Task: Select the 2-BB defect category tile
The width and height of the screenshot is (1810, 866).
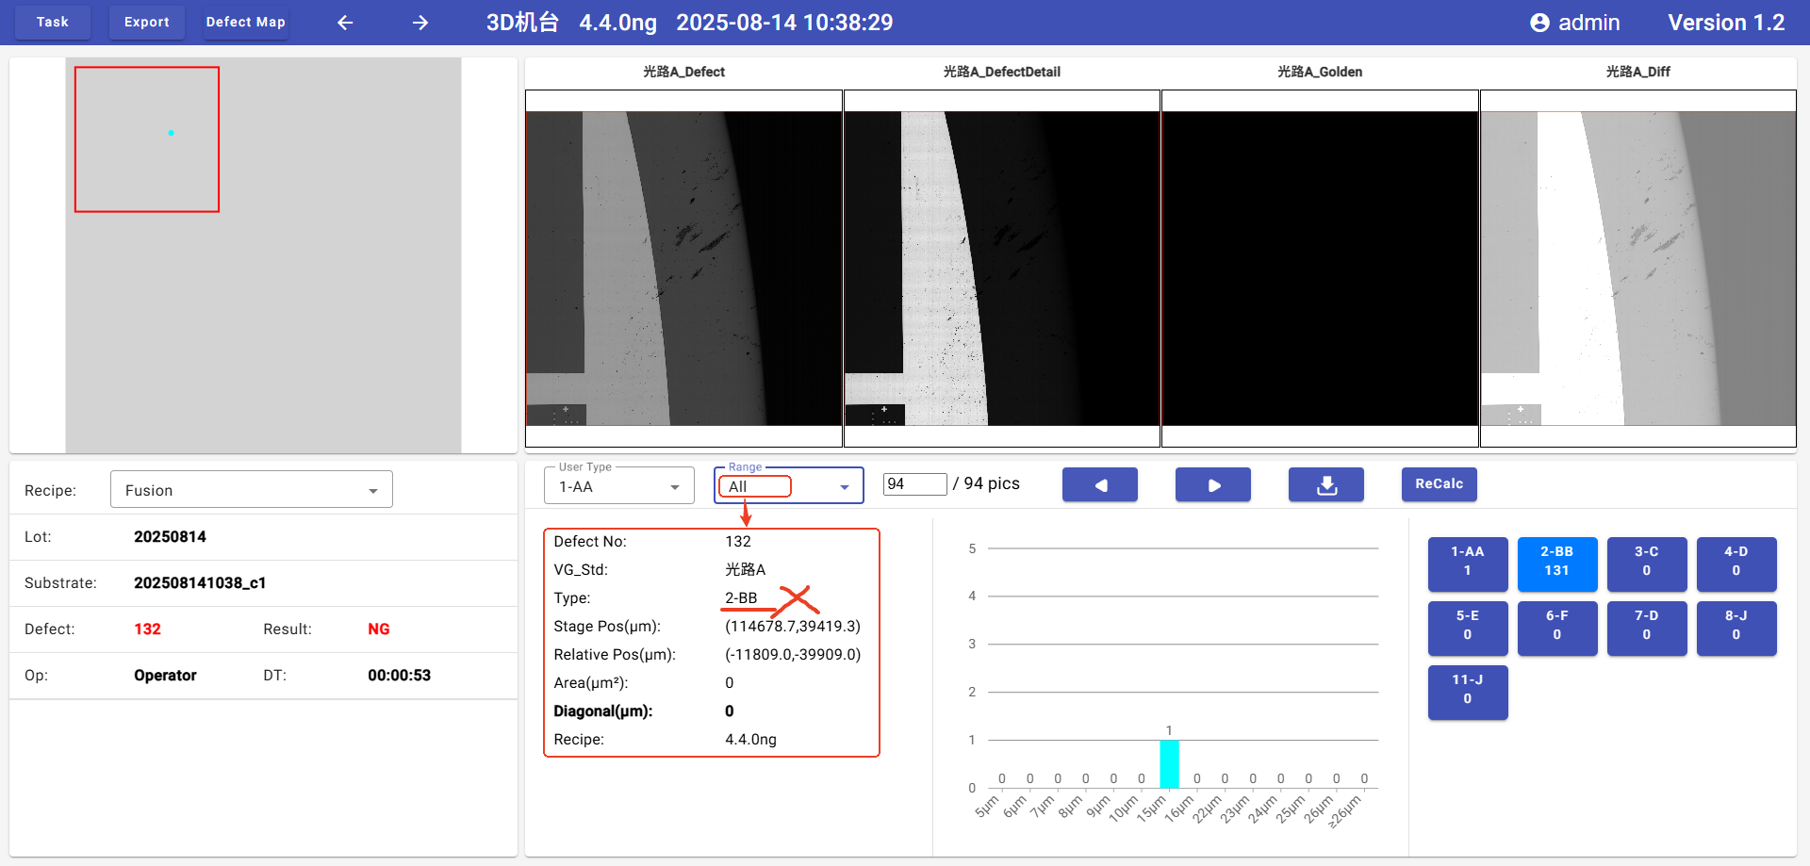Action: [x=1556, y=562]
